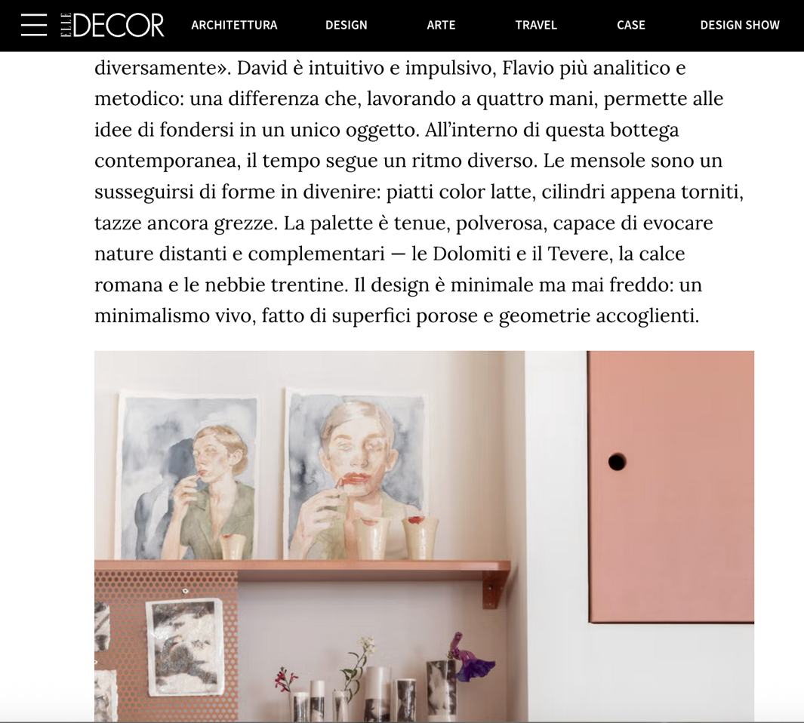Click the left watercolor portrait in the photo

coord(186,476)
